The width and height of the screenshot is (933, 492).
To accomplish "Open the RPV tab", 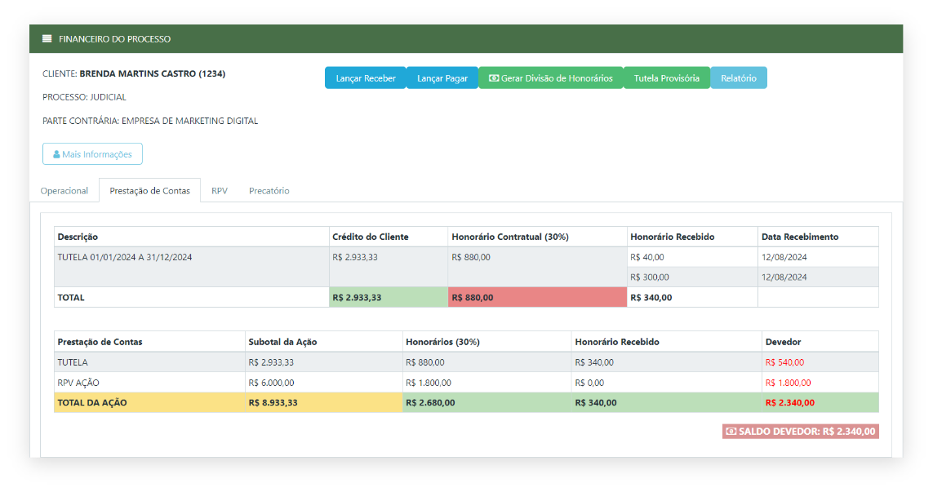I will [x=220, y=191].
